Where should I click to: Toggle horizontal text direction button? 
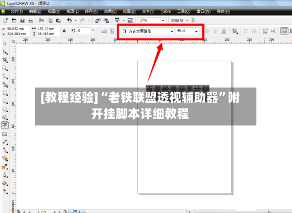[x=284, y=31]
